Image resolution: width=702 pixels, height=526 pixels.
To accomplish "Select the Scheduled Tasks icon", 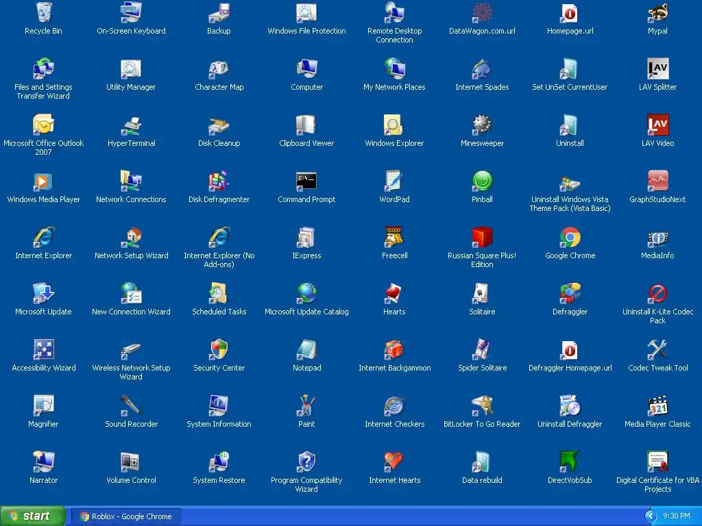I will [219, 293].
